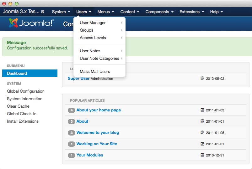
Task: Go to Global Configuration in sidebar
Action: [x=26, y=91]
